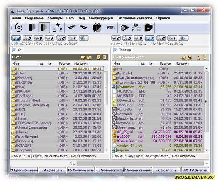Screen dimensions: 218x182
Task: Click F8 Удалить button
Action: 166,170
